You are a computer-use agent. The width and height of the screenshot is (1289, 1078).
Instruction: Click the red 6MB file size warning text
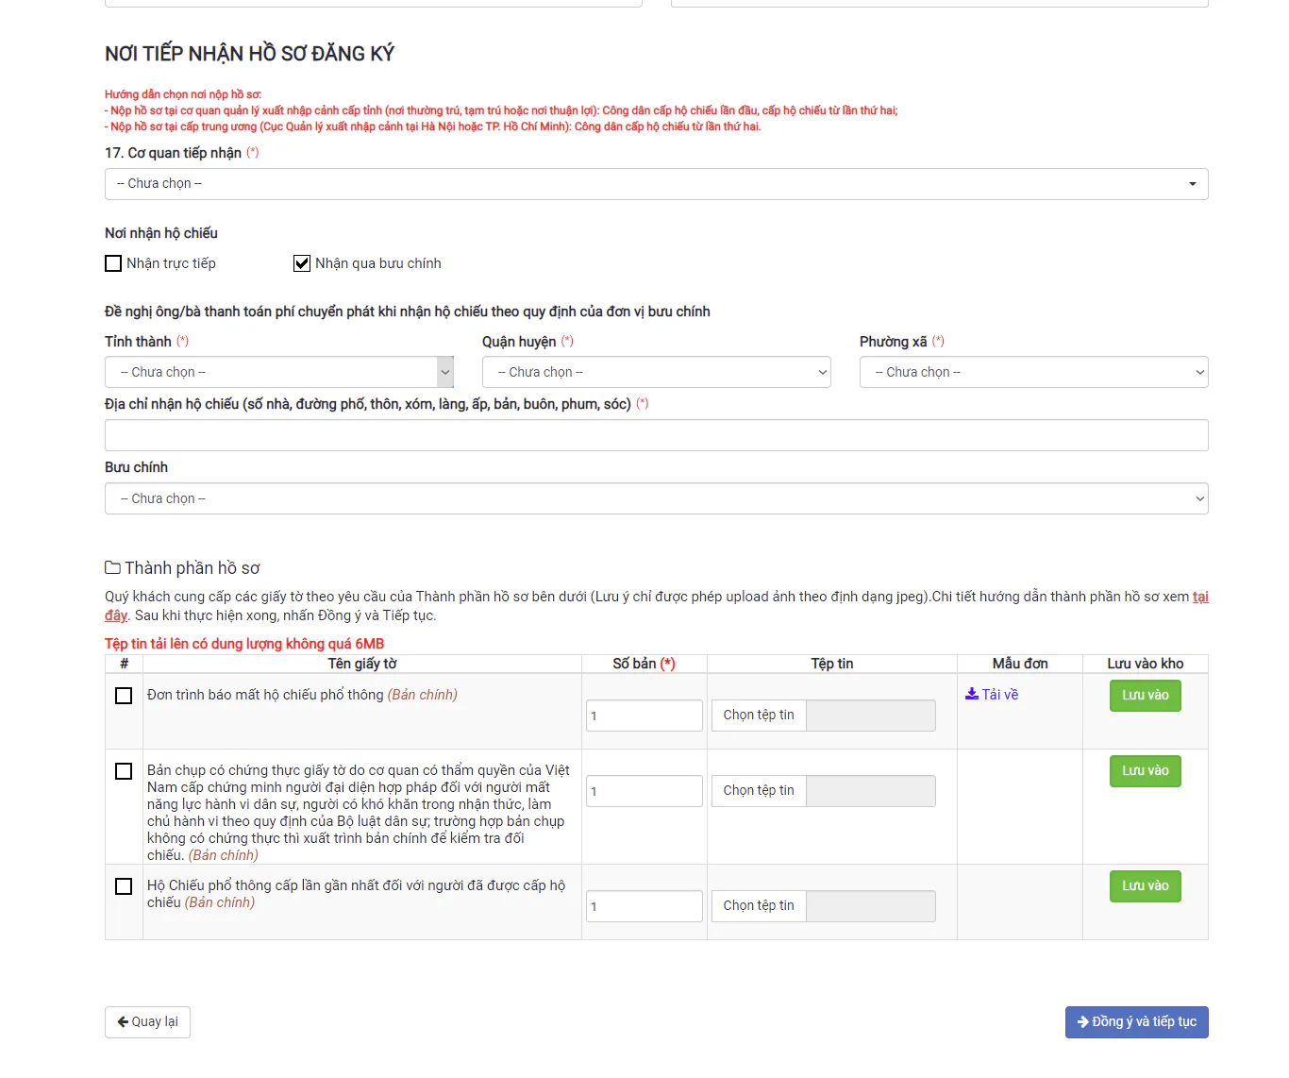244,644
